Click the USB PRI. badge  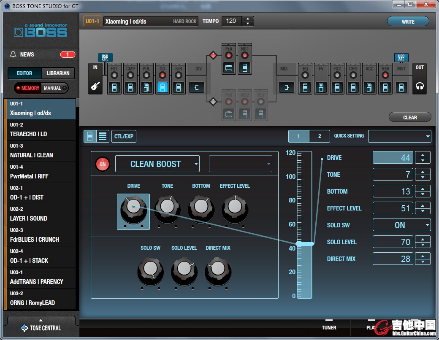click(401, 58)
